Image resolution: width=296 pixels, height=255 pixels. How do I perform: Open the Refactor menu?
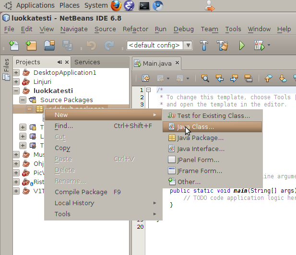[x=135, y=29]
